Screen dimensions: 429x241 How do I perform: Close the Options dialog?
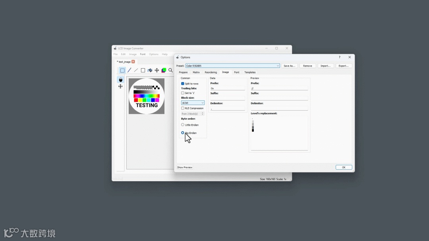(x=350, y=57)
